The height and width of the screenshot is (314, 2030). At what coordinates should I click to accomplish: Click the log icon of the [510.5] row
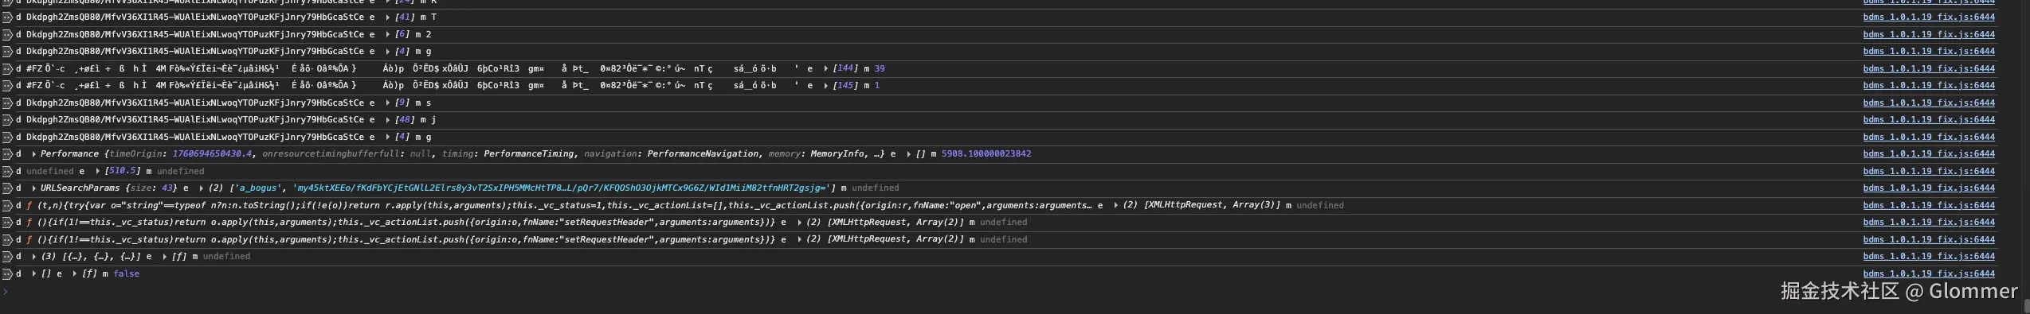(x=7, y=171)
